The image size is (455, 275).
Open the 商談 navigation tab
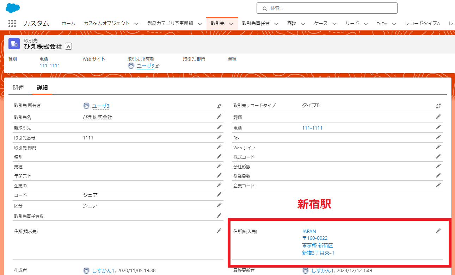292,24
